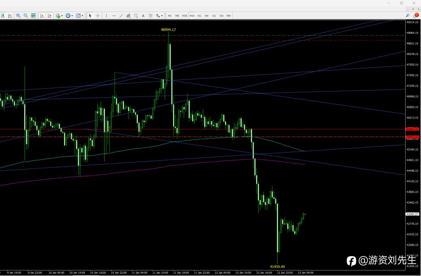Open the periods clock icon

(68, 15)
